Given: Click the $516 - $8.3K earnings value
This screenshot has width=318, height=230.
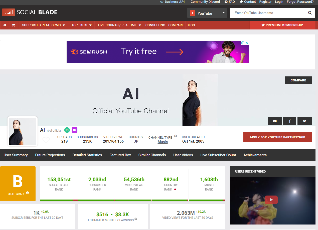Looking at the screenshot, I should click(113, 214).
